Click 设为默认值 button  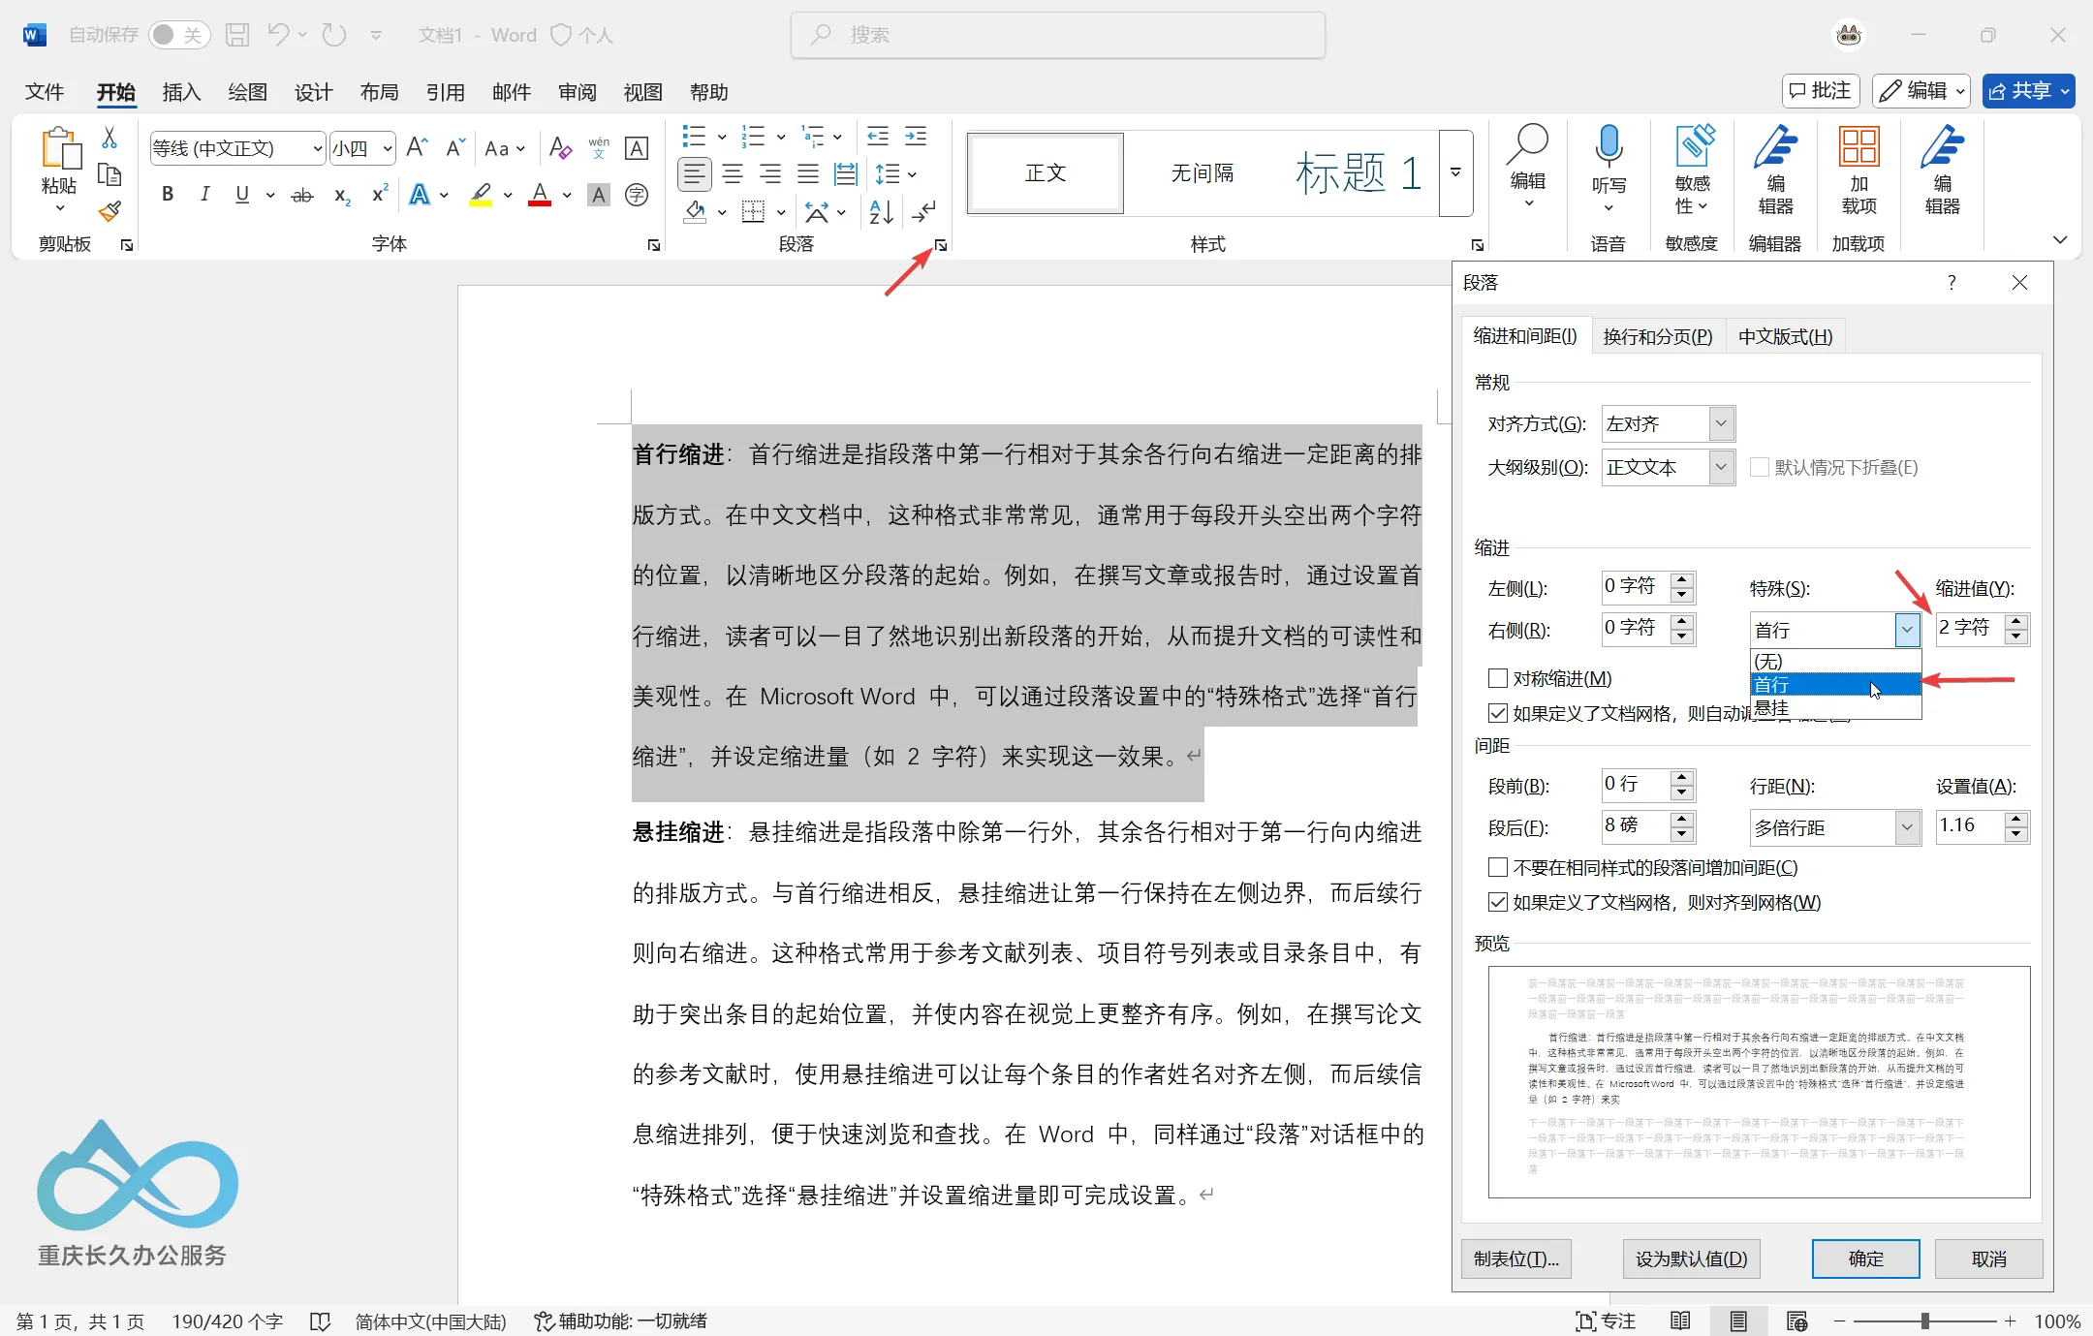coord(1691,1258)
